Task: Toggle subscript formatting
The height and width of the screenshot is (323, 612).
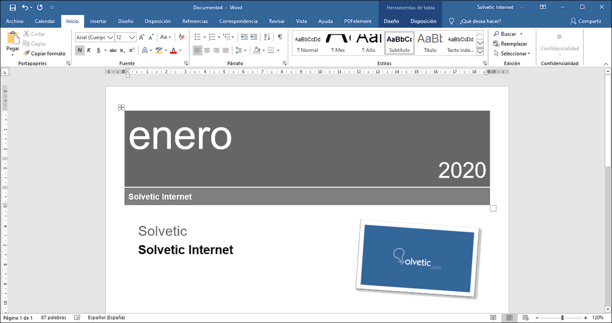Action: coord(122,50)
